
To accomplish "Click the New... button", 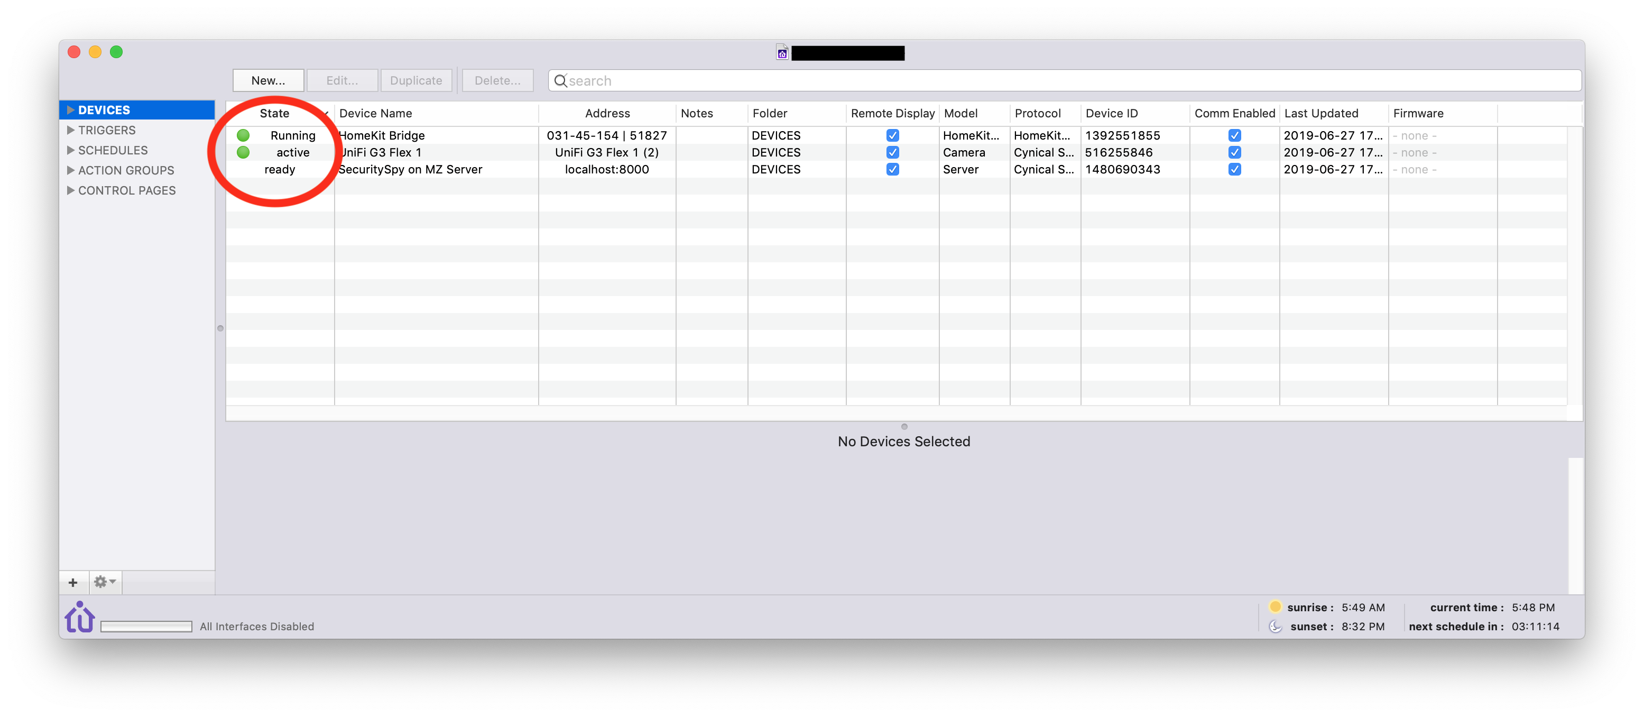I will [x=268, y=80].
